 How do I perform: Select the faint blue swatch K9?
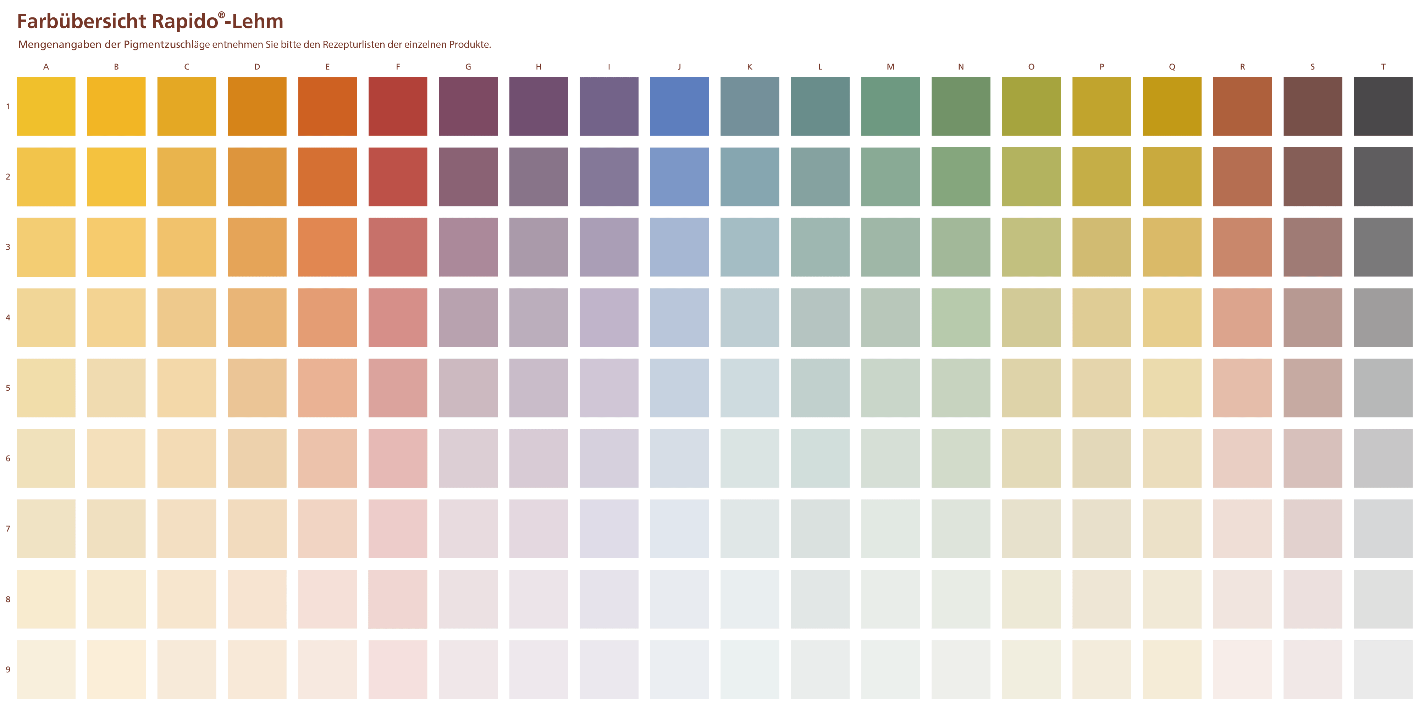click(750, 670)
